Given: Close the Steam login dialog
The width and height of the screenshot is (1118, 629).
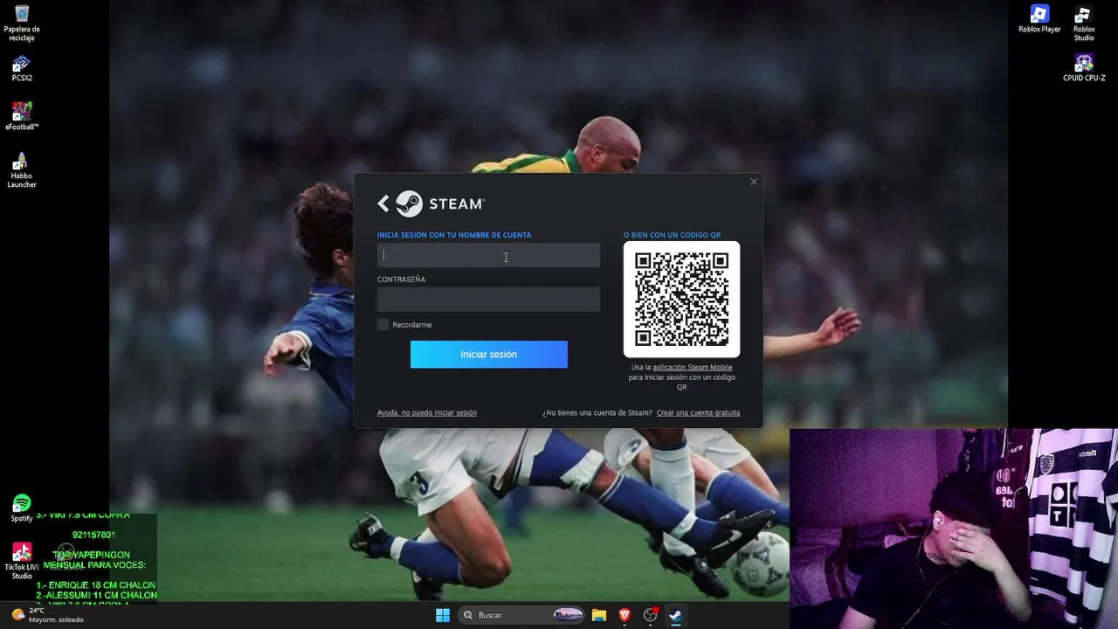Looking at the screenshot, I should point(754,182).
